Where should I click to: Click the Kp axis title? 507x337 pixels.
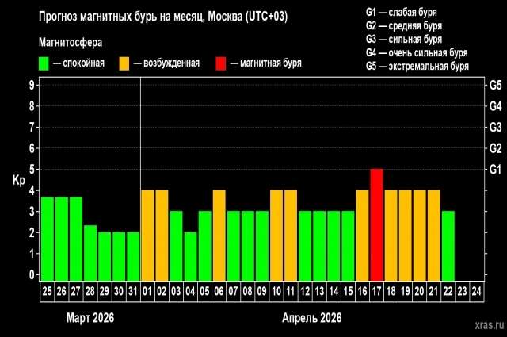coord(19,180)
